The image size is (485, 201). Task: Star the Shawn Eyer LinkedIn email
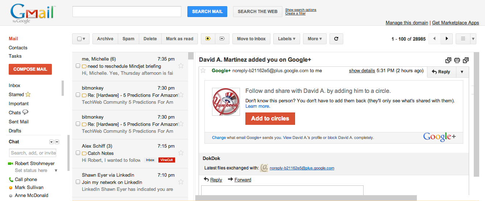pos(181,182)
